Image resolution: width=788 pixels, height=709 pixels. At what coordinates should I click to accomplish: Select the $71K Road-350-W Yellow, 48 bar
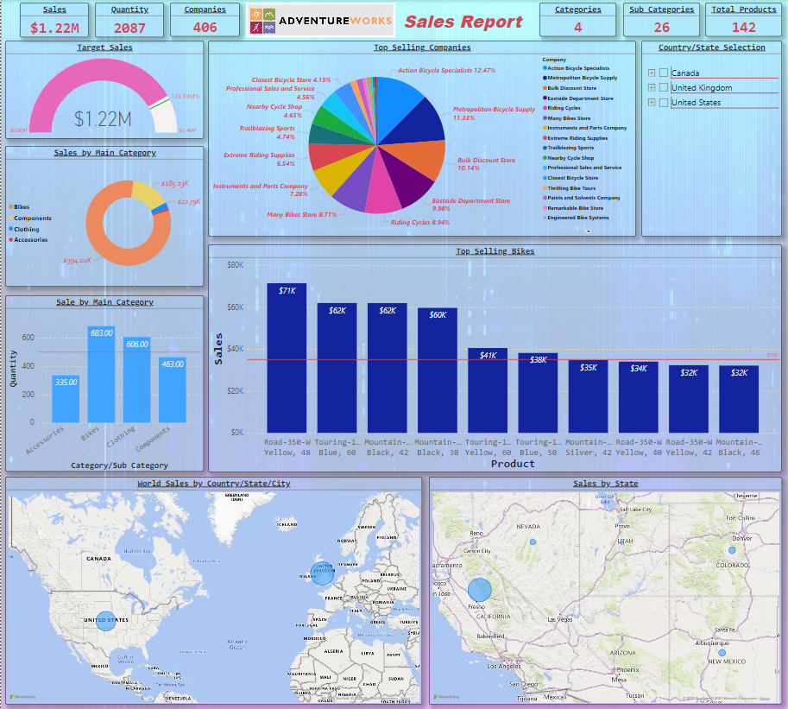click(x=287, y=358)
